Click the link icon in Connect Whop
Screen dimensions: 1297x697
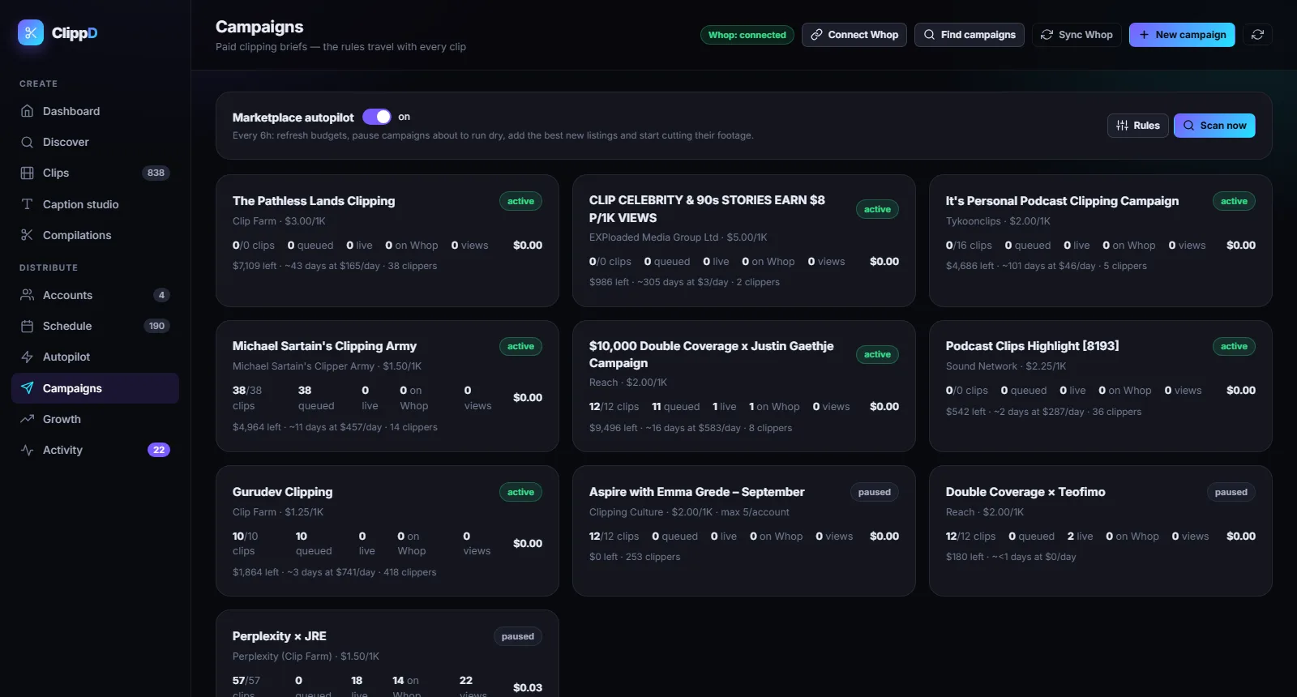coord(817,35)
